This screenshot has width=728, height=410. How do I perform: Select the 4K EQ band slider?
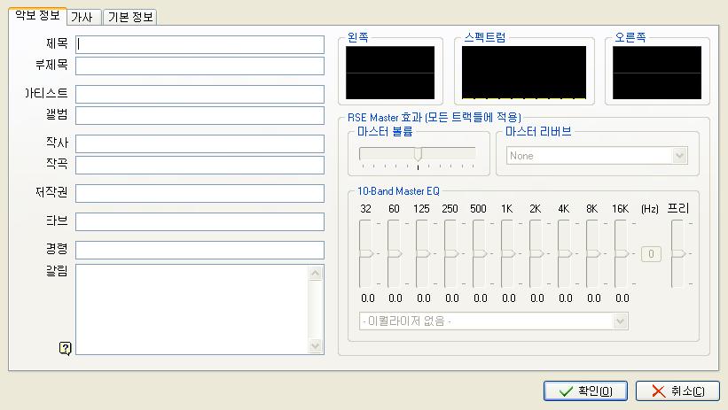(564, 253)
